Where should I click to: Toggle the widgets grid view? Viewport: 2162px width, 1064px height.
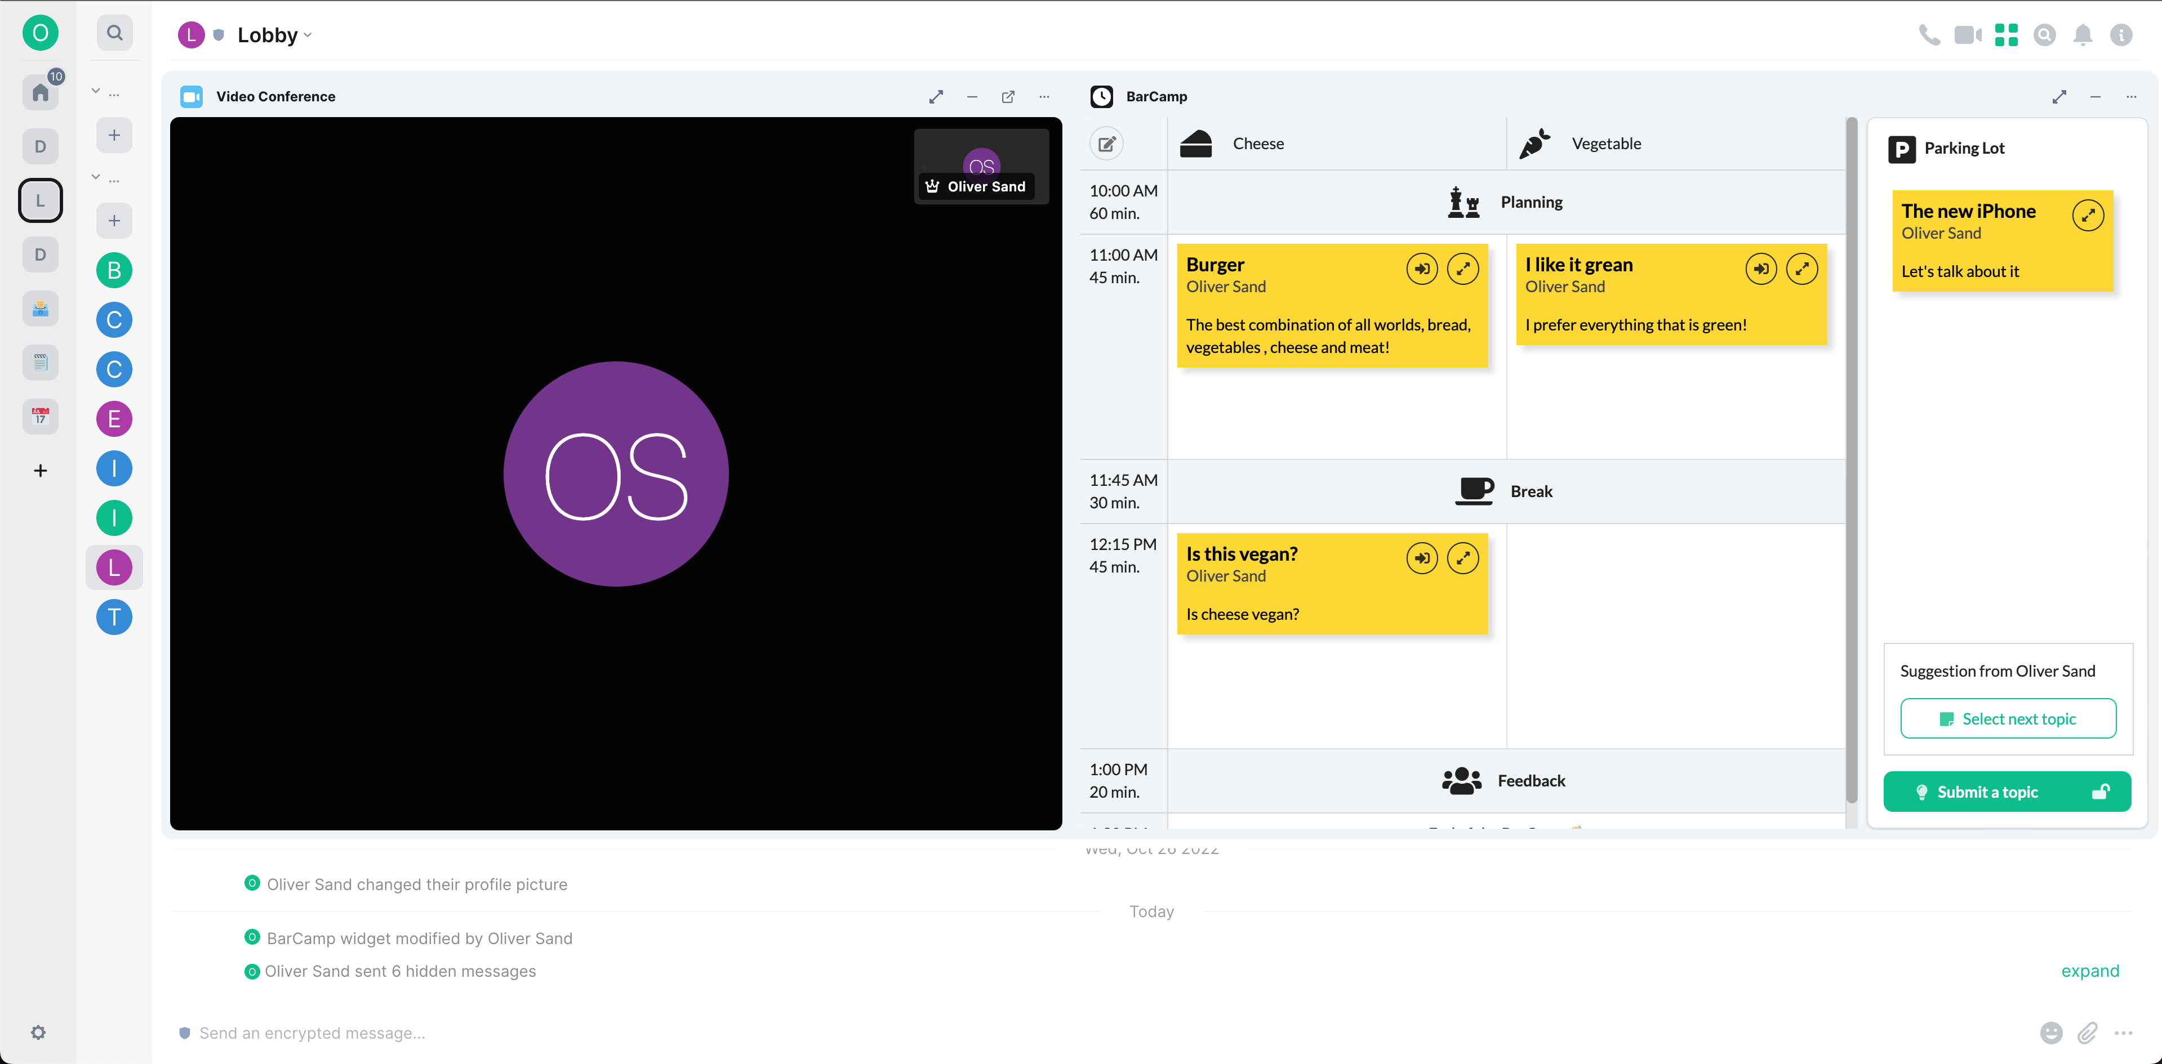[x=2006, y=34]
